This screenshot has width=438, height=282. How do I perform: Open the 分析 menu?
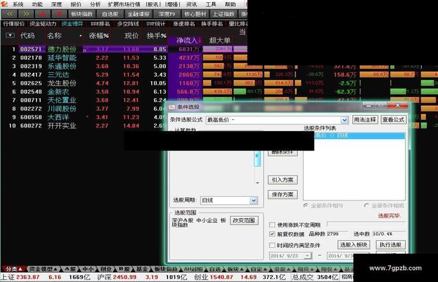(x=95, y=4)
